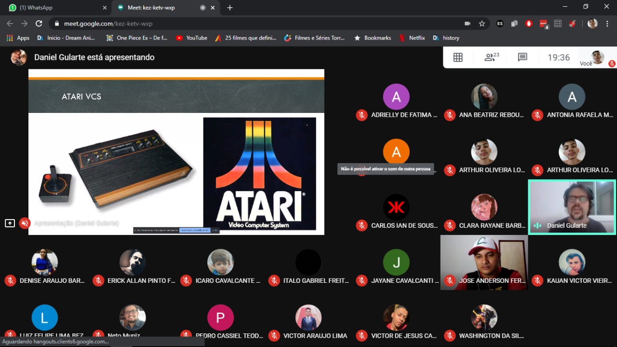Reload the Meet page
617x347 pixels.
39,23
